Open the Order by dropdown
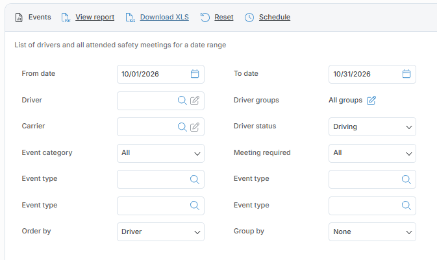This screenshot has width=437, height=260. click(x=160, y=231)
